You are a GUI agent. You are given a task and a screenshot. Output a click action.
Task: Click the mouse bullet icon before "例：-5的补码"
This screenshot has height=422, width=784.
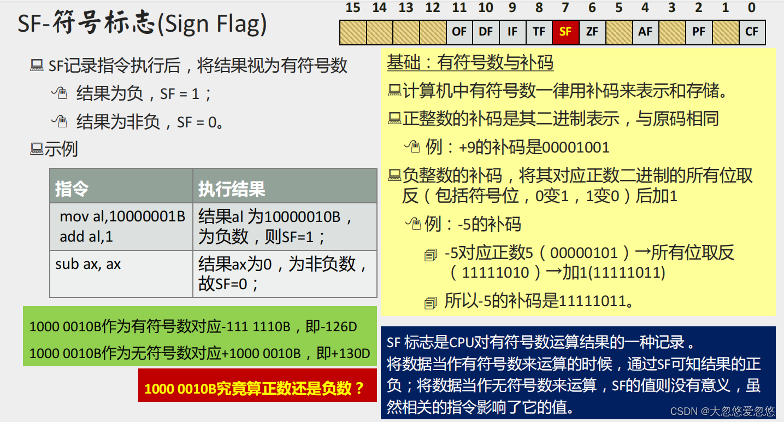(x=413, y=224)
